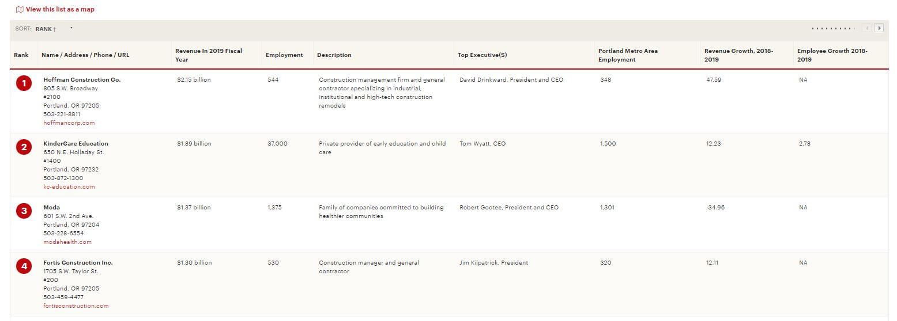Open the RANK sort dropdown
897x321 pixels.
click(46, 29)
